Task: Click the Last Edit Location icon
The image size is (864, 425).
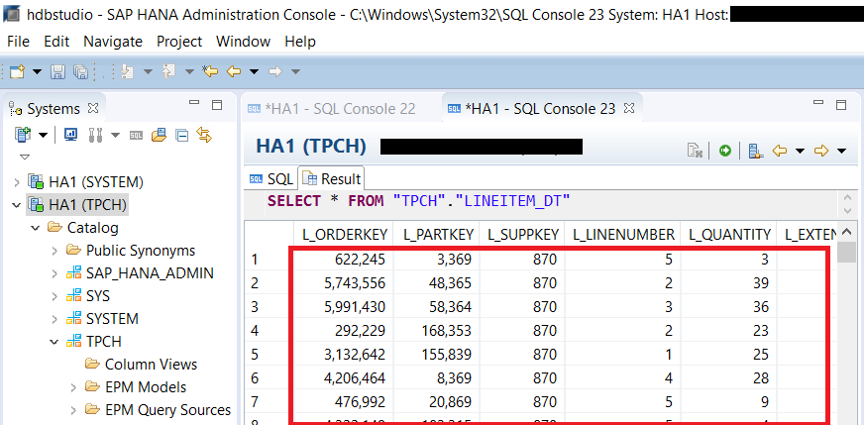Action: tap(210, 71)
